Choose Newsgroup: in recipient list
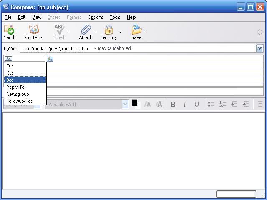Viewport: 267px width, 200px height. pyautogui.click(x=25, y=94)
